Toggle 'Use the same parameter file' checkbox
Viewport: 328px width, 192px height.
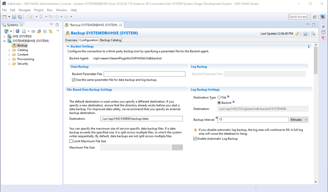point(74,80)
